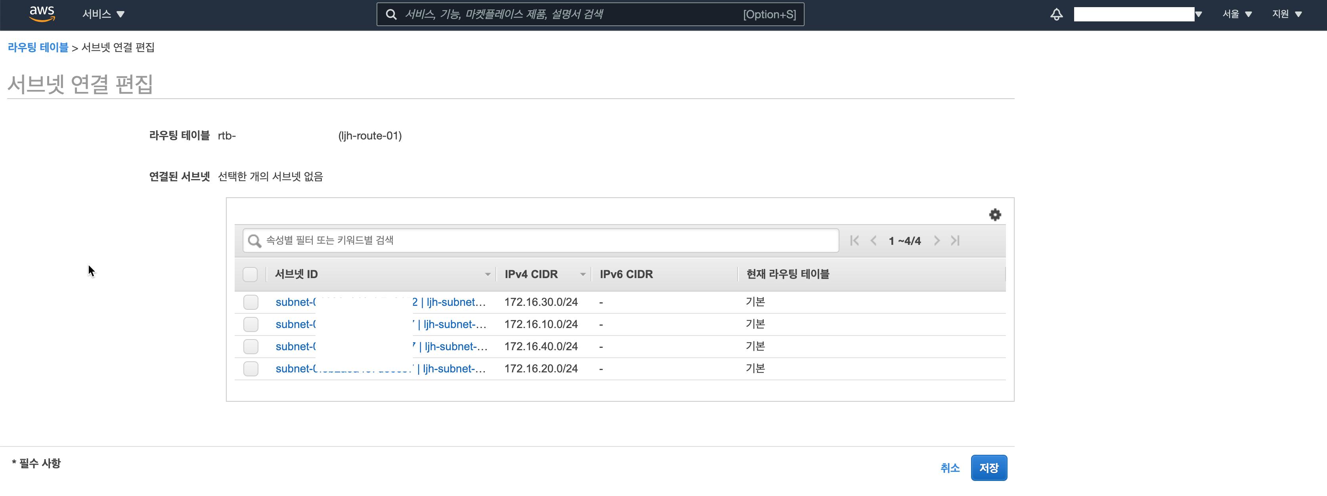Click the AWS logo home icon
The width and height of the screenshot is (1327, 496).
tap(42, 14)
